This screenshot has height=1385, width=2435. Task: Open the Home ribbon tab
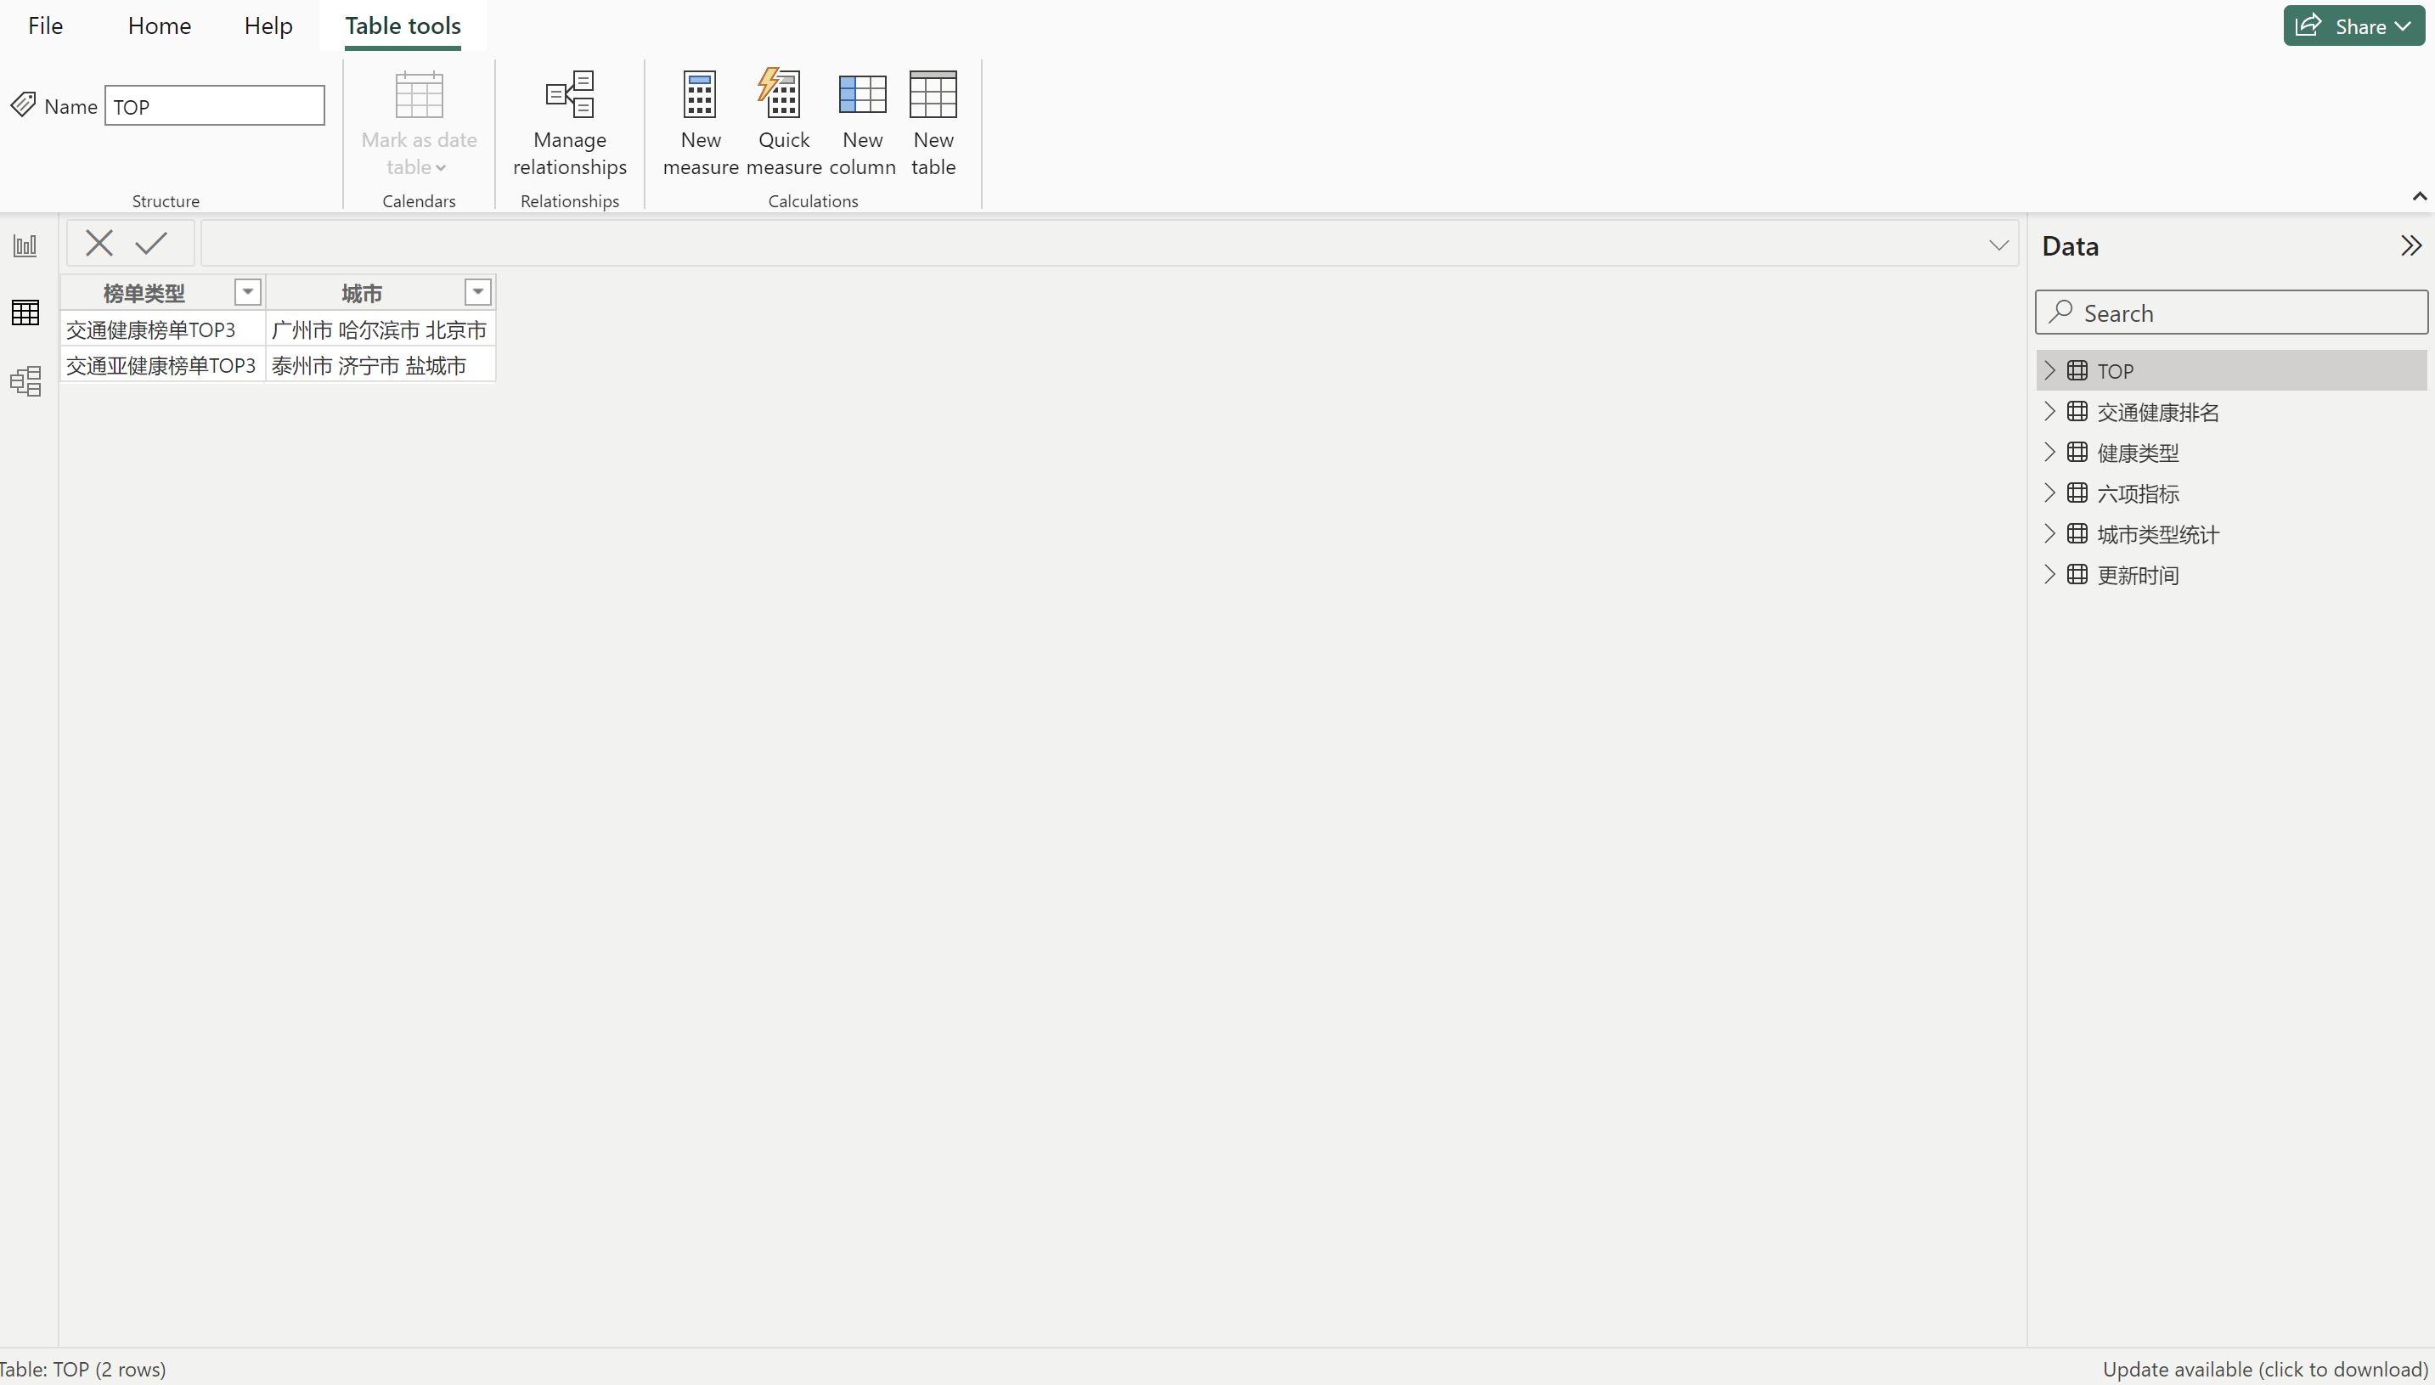point(159,25)
